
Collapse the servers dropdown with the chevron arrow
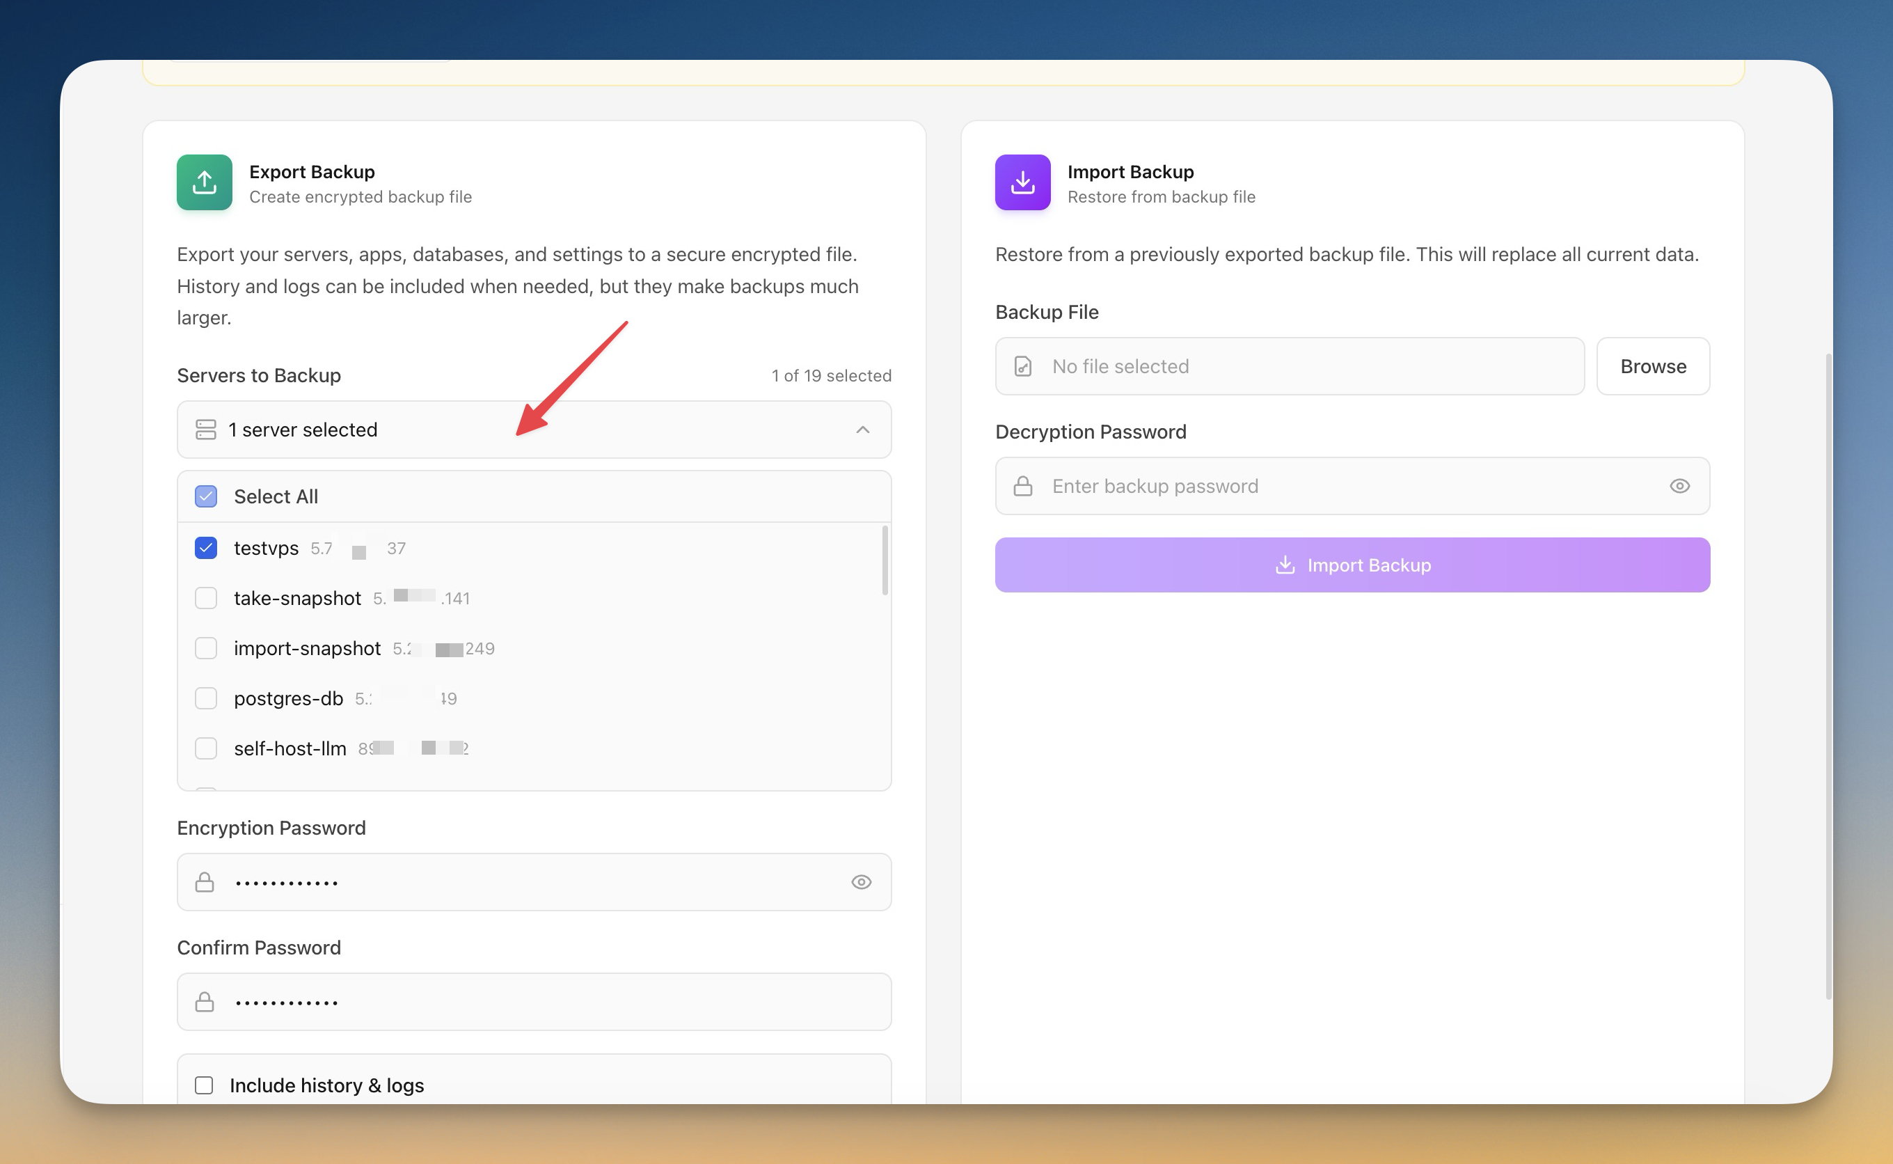tap(862, 430)
